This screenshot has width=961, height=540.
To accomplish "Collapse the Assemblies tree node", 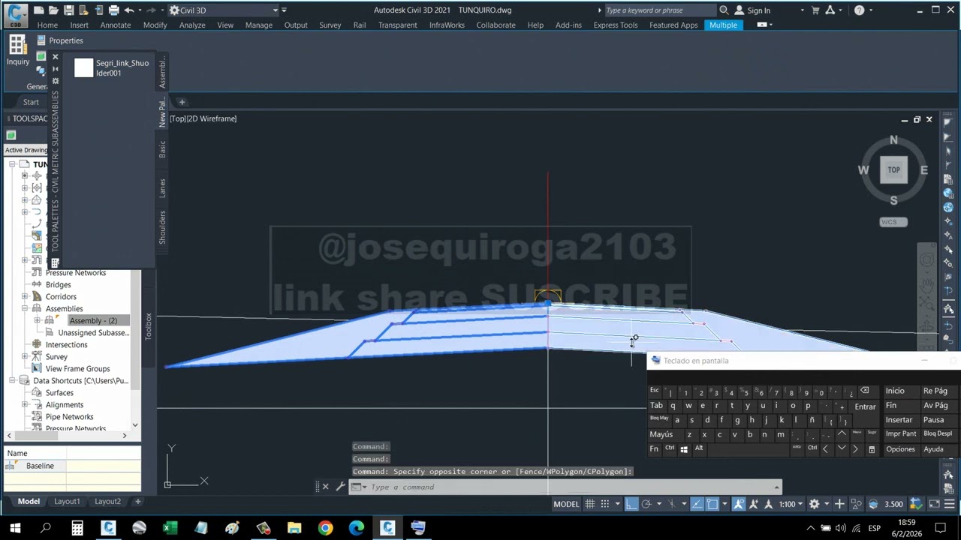I will (25, 309).
